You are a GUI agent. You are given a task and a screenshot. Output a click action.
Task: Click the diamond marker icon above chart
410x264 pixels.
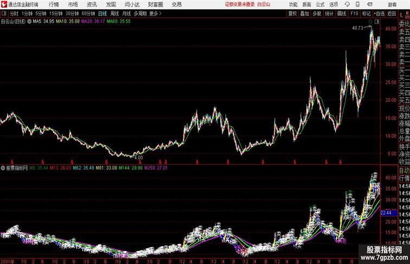click(x=370, y=22)
